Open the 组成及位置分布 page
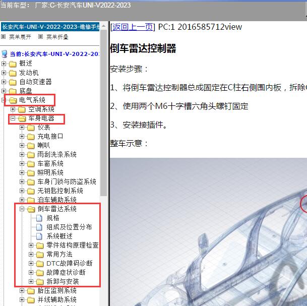Screen dimensions: 307x306 click(69, 227)
